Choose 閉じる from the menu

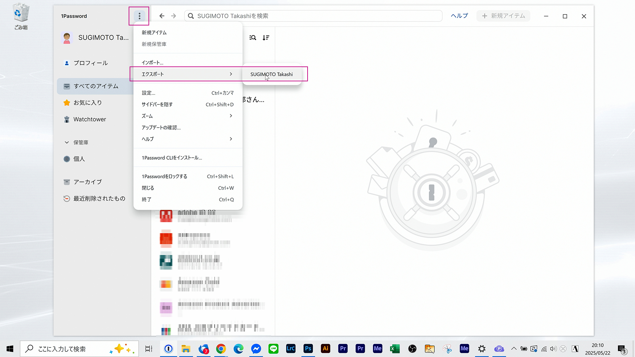[188, 188]
